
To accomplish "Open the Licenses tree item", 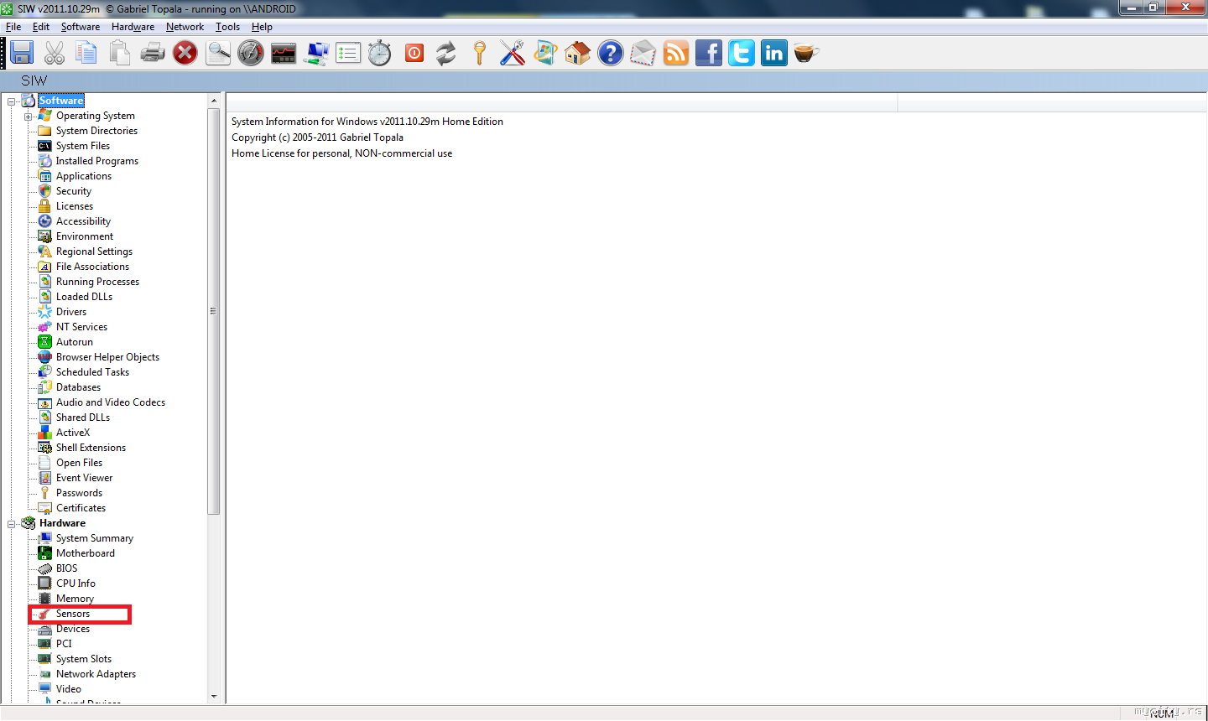I will 75,206.
